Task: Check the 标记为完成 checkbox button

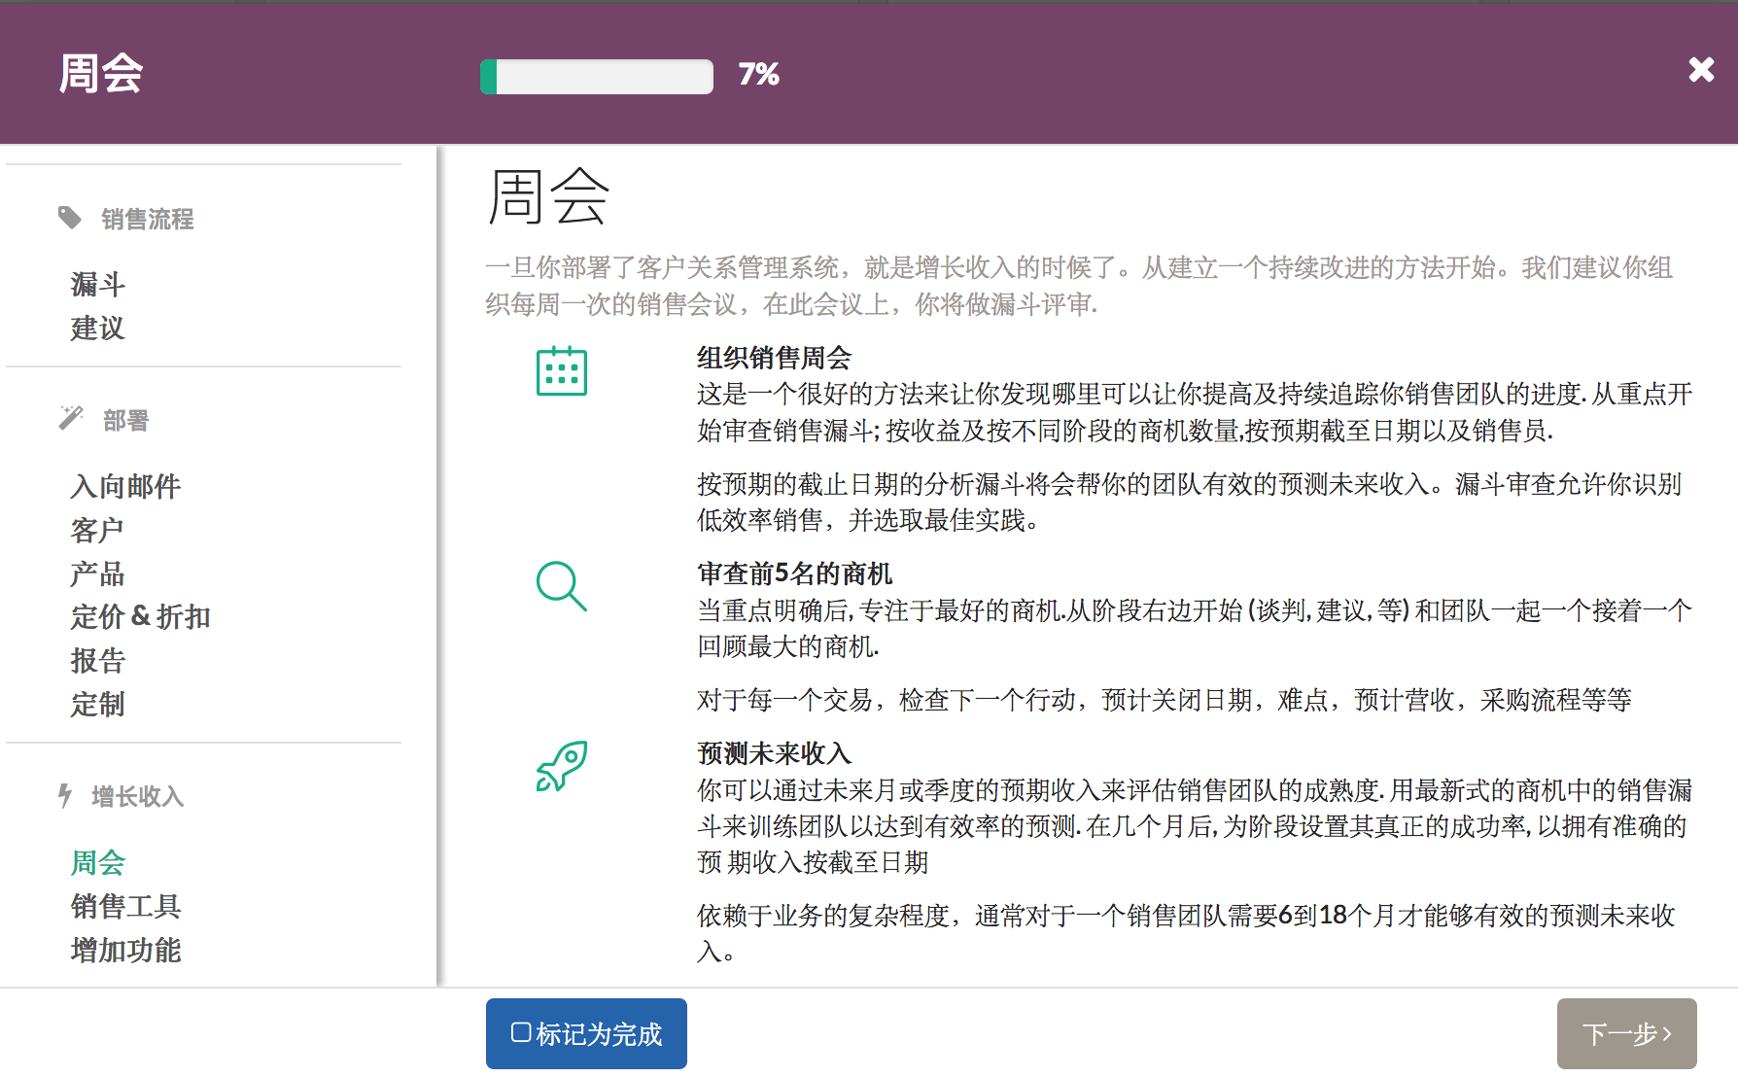Action: (x=586, y=1033)
